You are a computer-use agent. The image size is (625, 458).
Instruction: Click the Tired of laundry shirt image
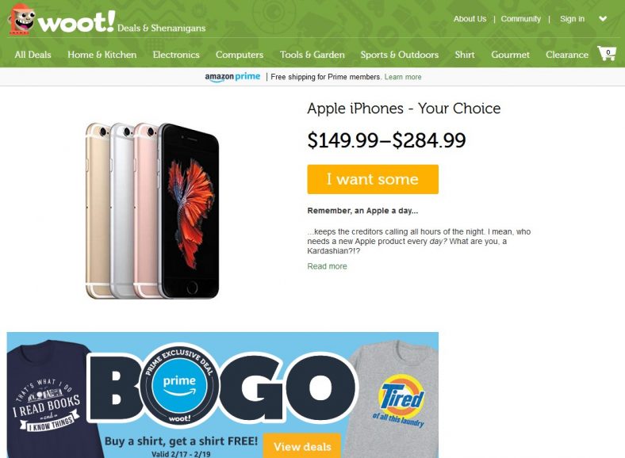coord(395,399)
